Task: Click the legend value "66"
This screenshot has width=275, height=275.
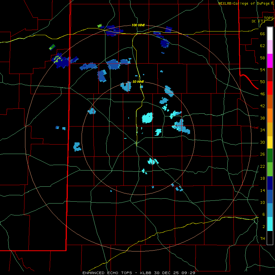Action: [x=262, y=34]
